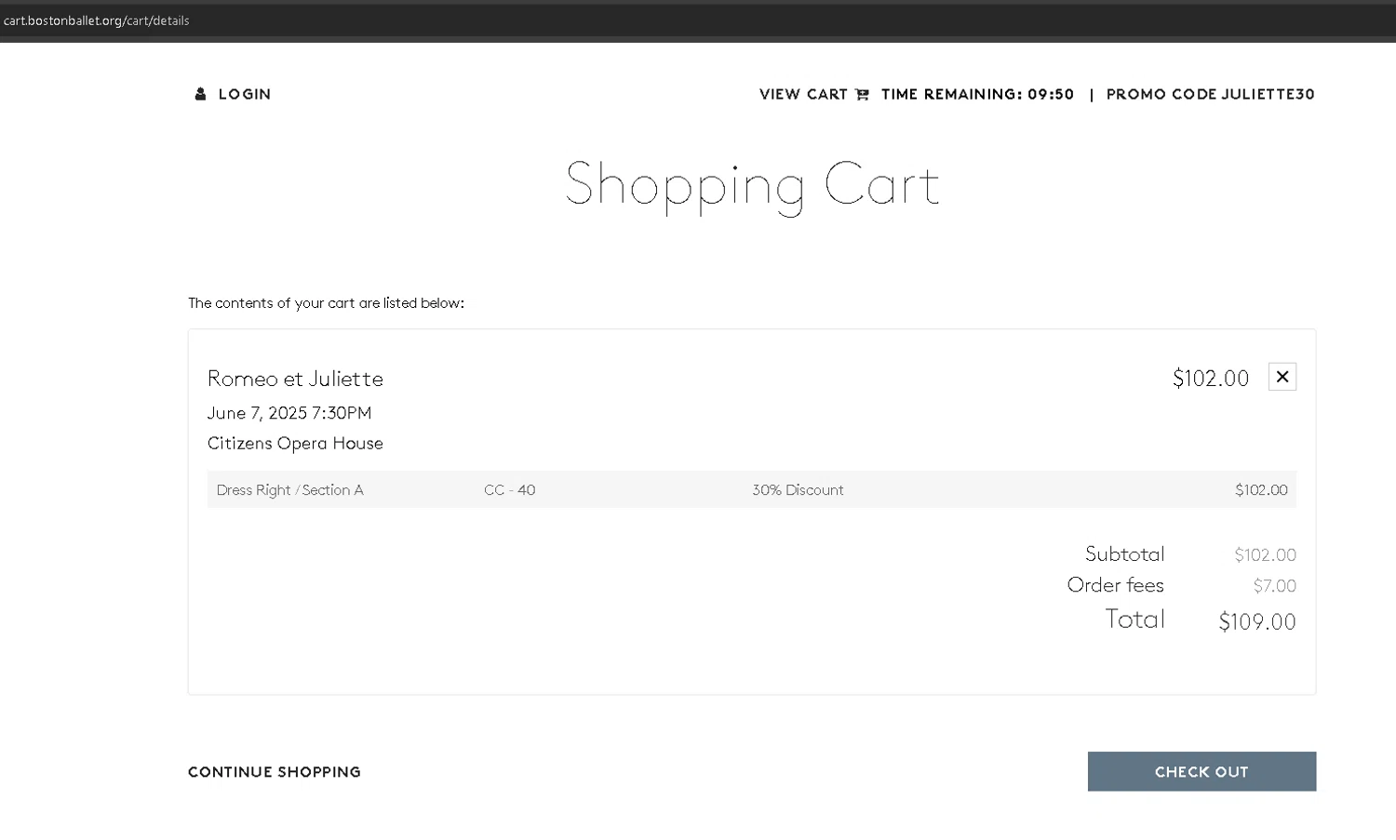1396x840 pixels.
Task: Click the browser address bar URL
Action: 97,20
